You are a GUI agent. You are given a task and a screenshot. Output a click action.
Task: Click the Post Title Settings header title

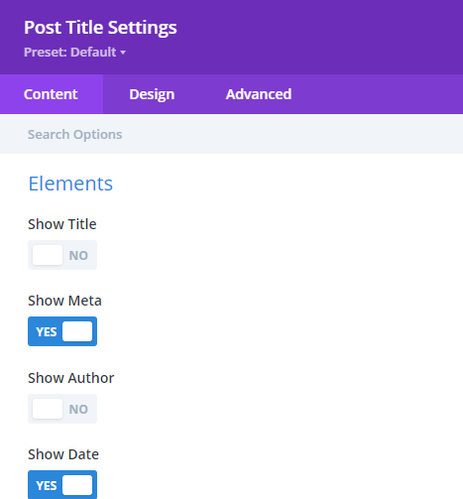(x=100, y=28)
